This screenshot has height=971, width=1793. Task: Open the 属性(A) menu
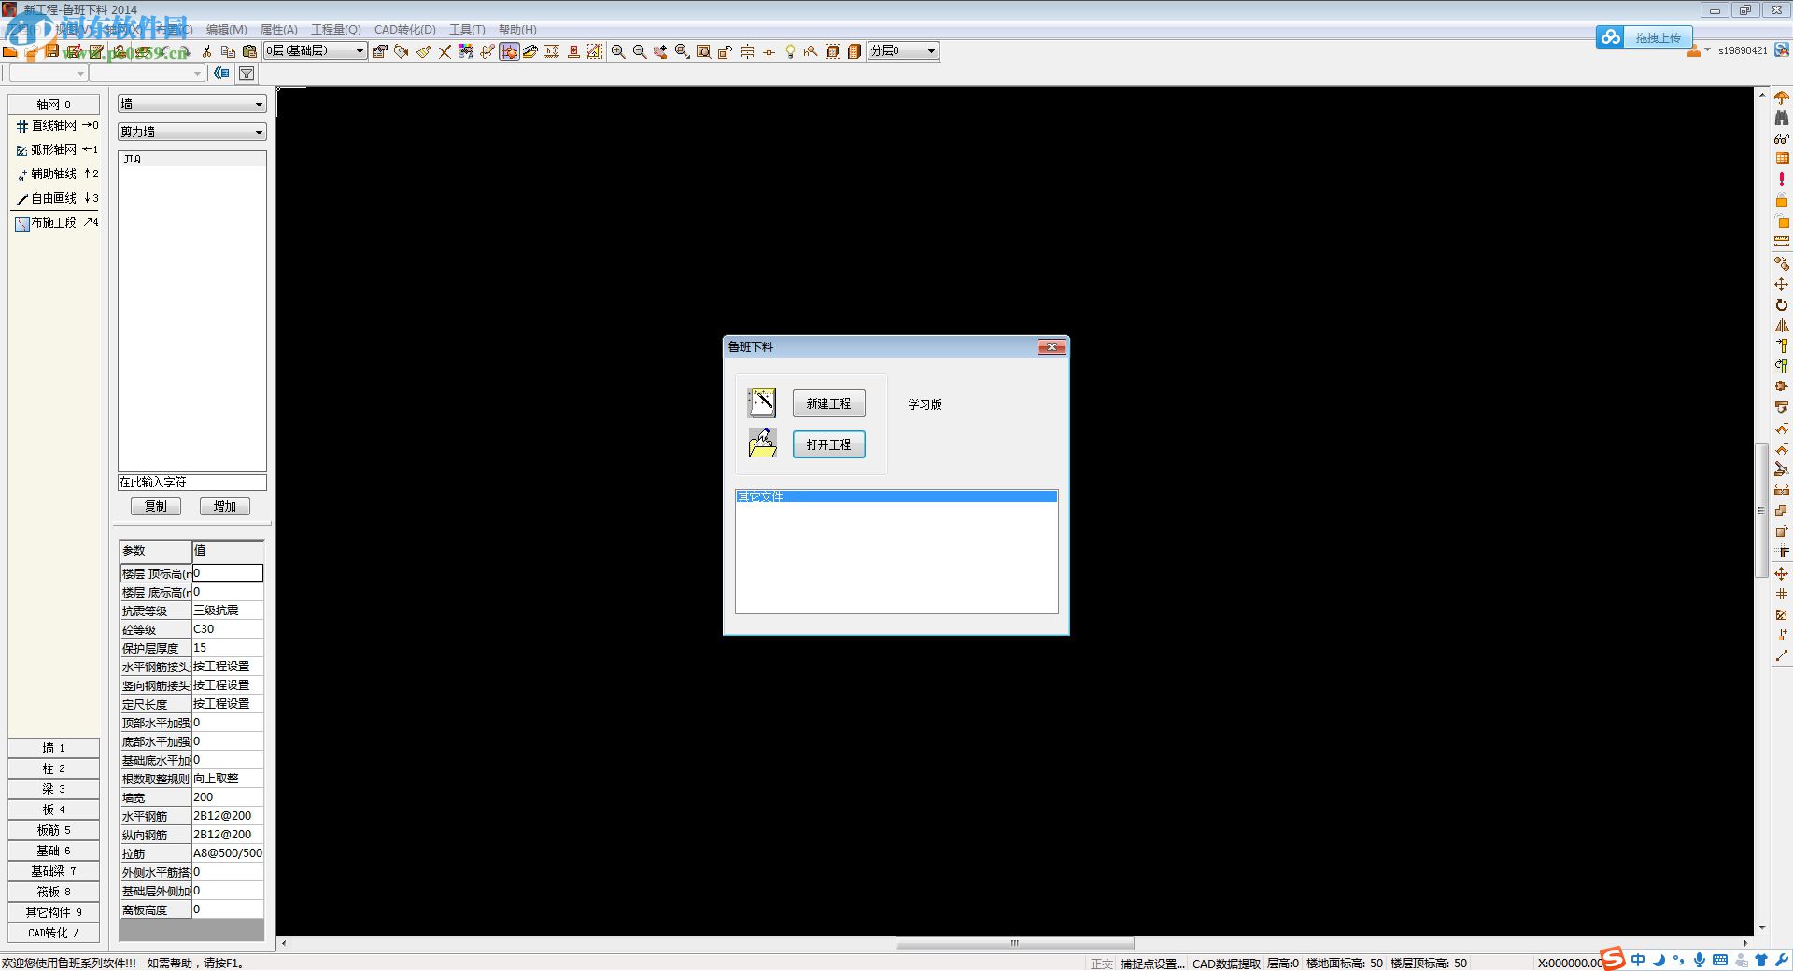coord(278,30)
